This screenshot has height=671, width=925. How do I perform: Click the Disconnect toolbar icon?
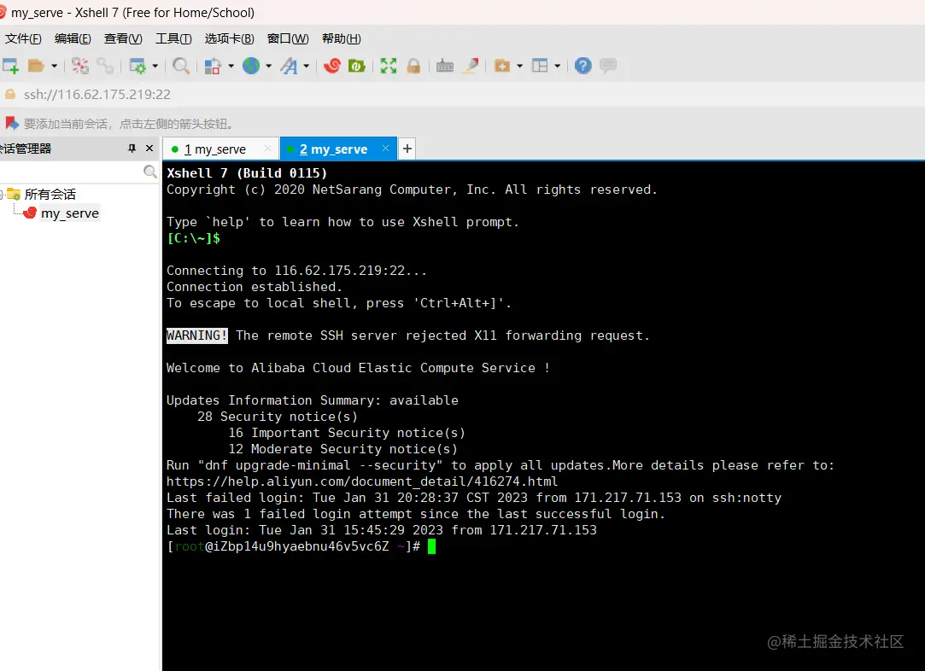click(x=79, y=66)
